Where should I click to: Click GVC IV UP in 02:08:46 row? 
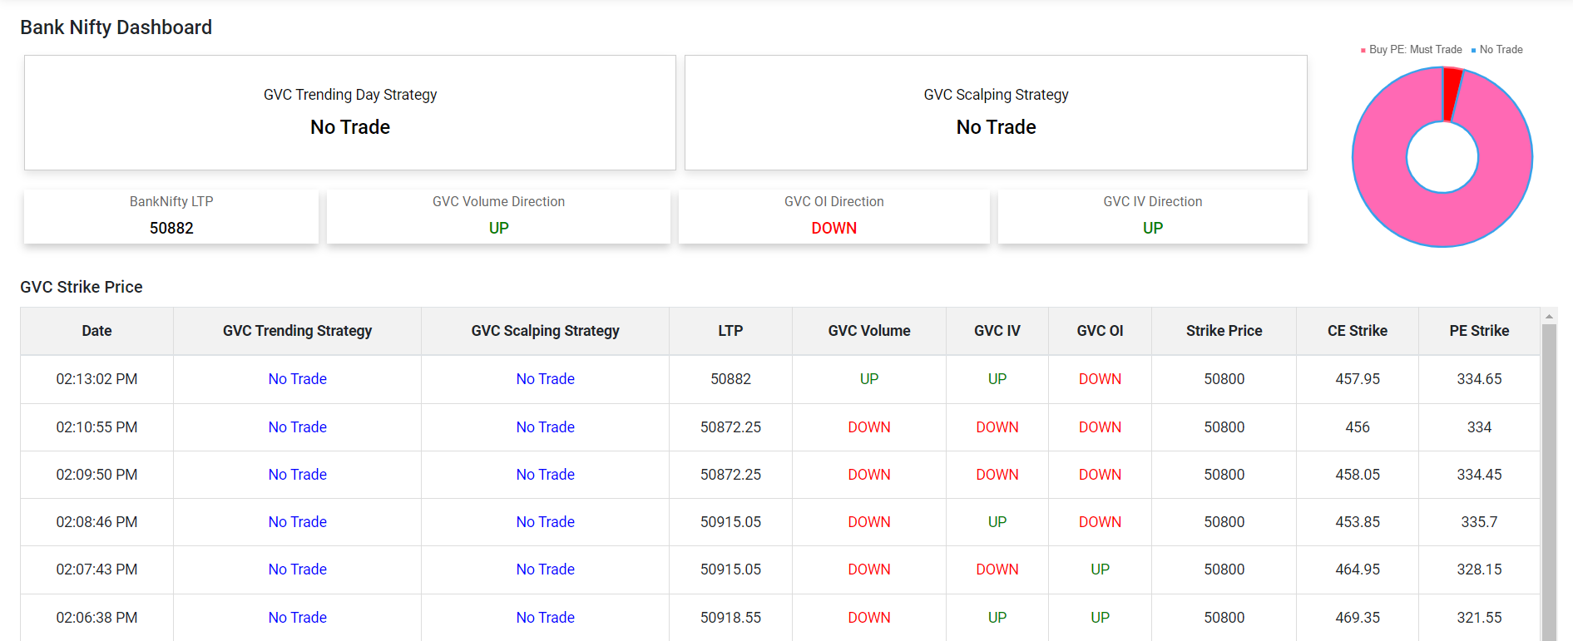click(997, 522)
